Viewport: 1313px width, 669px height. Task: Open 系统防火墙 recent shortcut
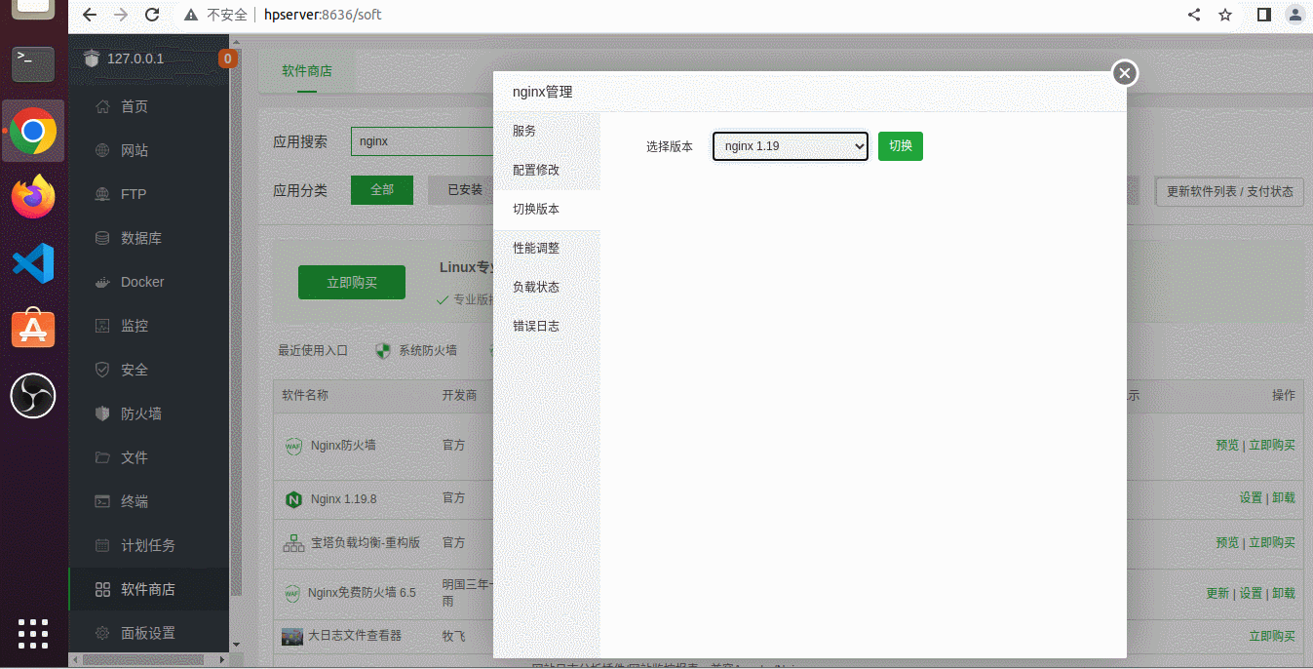[x=416, y=351]
